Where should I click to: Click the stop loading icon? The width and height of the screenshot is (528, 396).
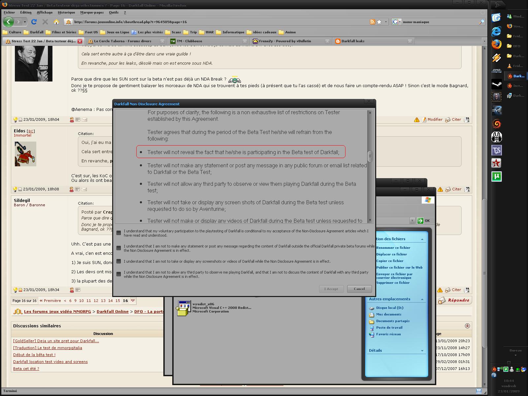coord(45,22)
